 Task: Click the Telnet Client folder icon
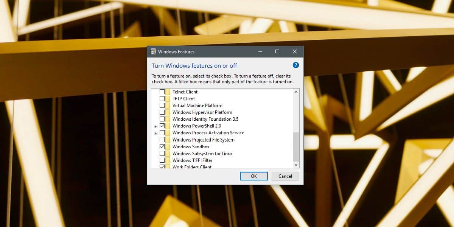[x=168, y=92]
